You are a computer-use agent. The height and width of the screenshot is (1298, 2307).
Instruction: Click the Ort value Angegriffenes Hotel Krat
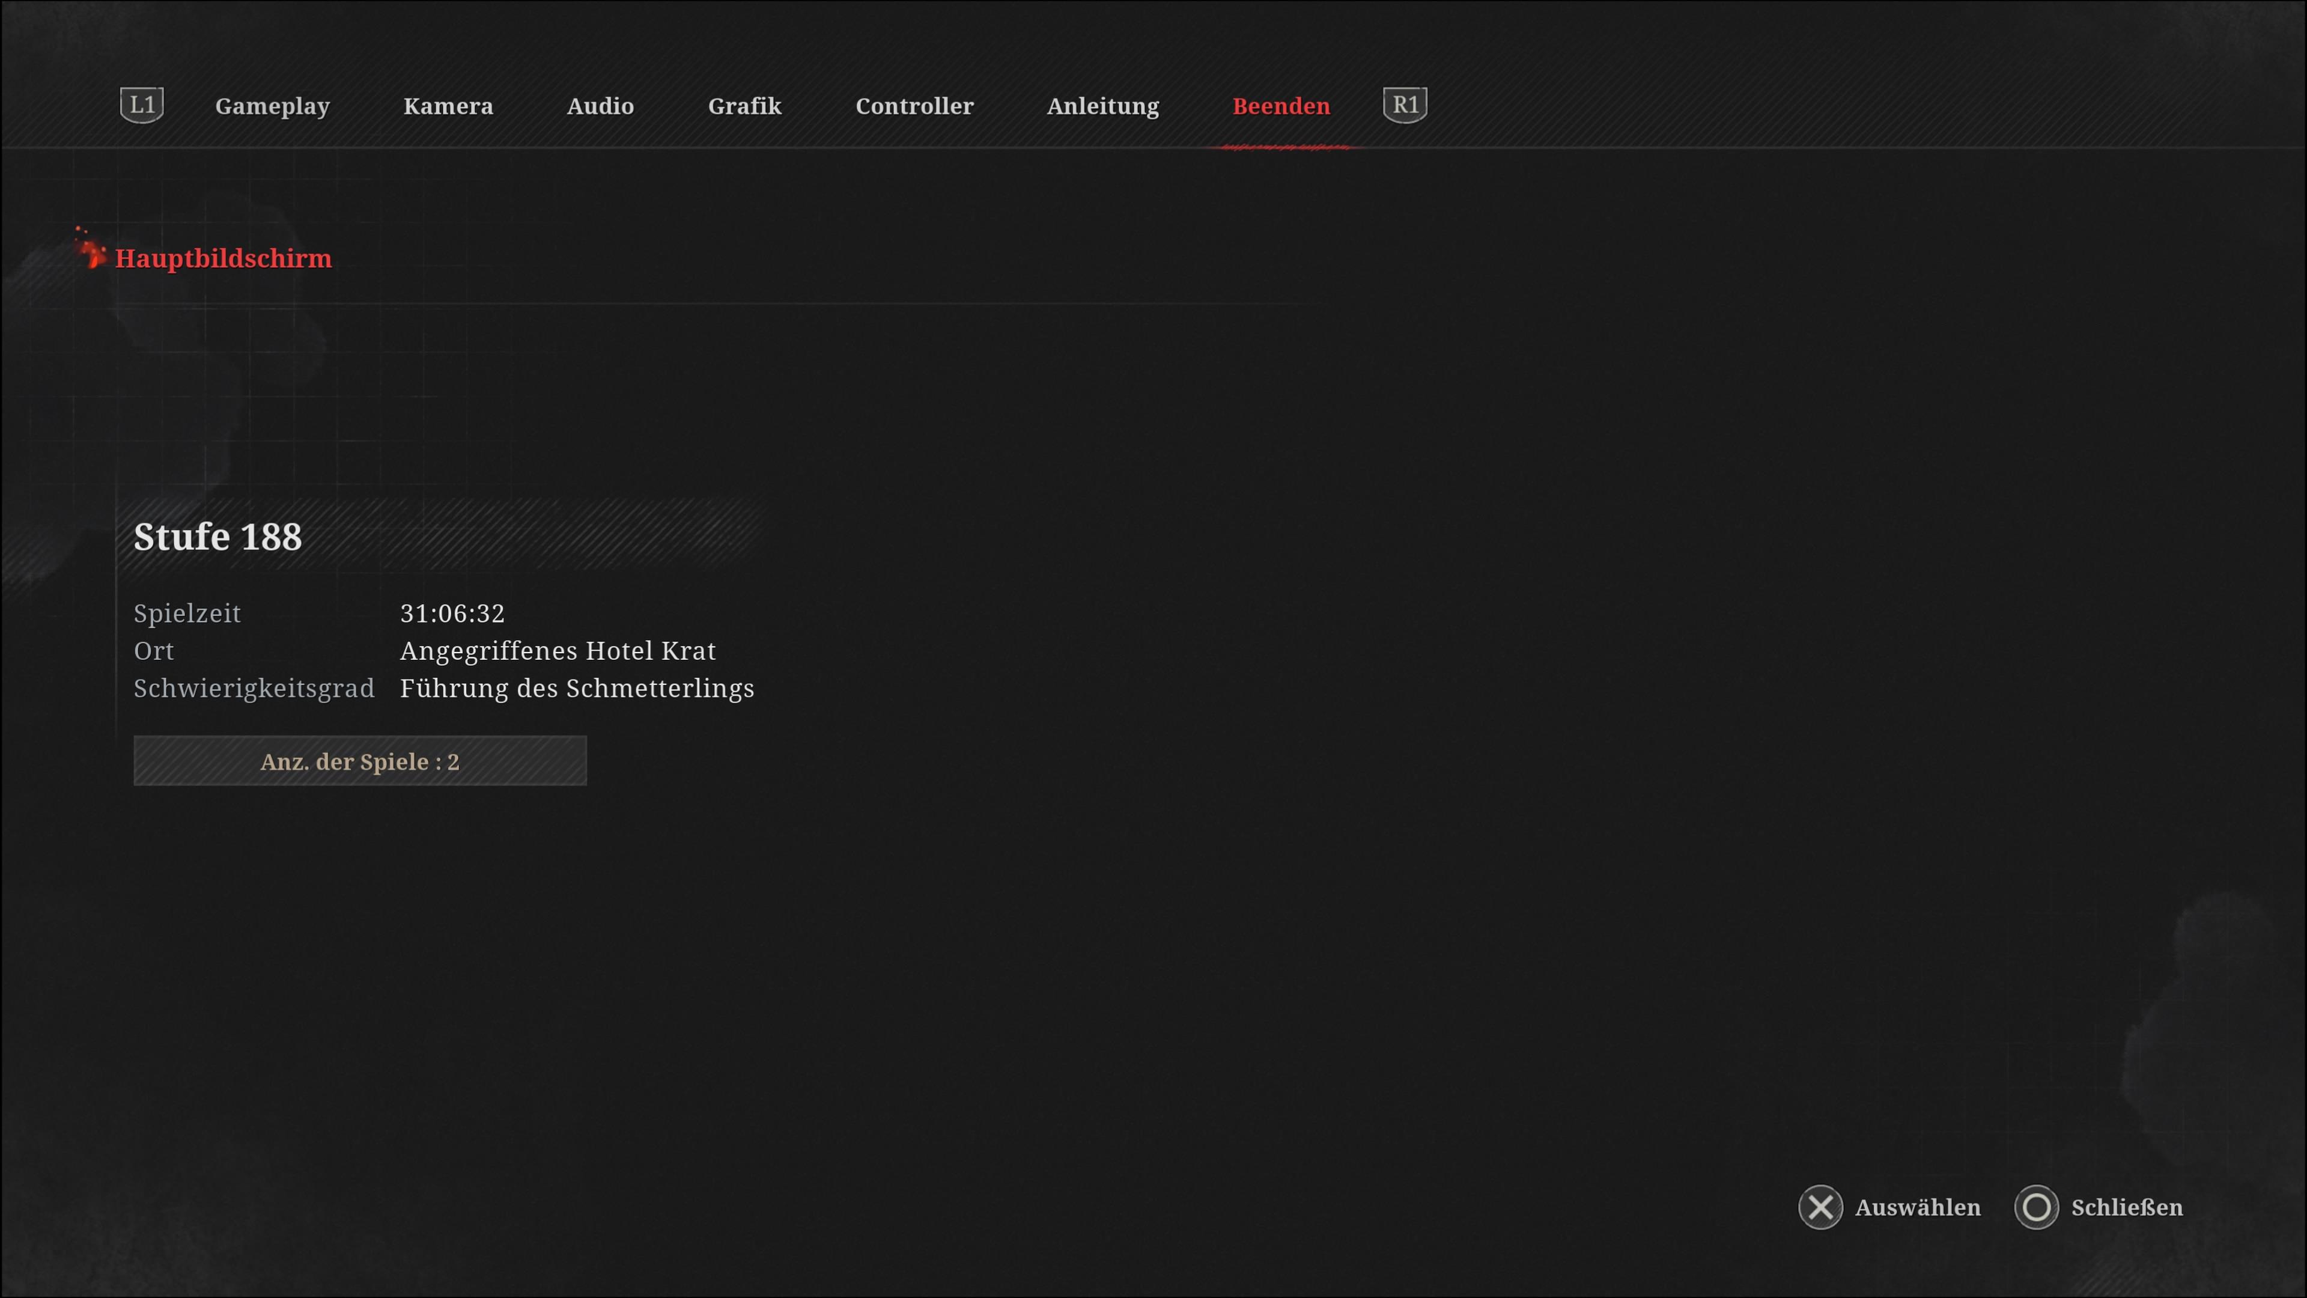[557, 650]
